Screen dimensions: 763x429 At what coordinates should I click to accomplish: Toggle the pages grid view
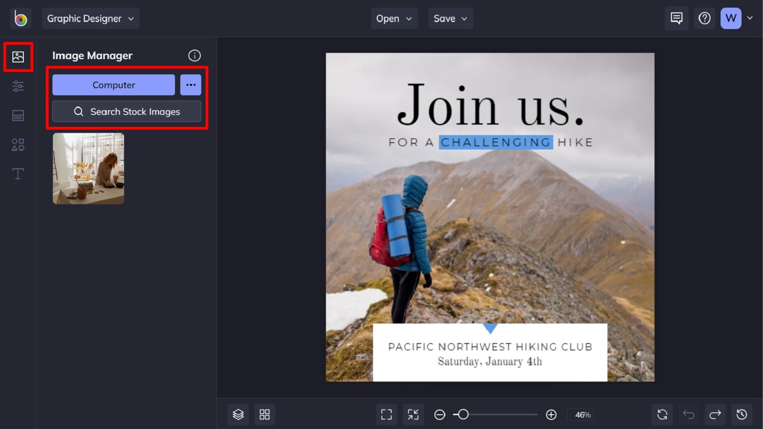(x=265, y=414)
